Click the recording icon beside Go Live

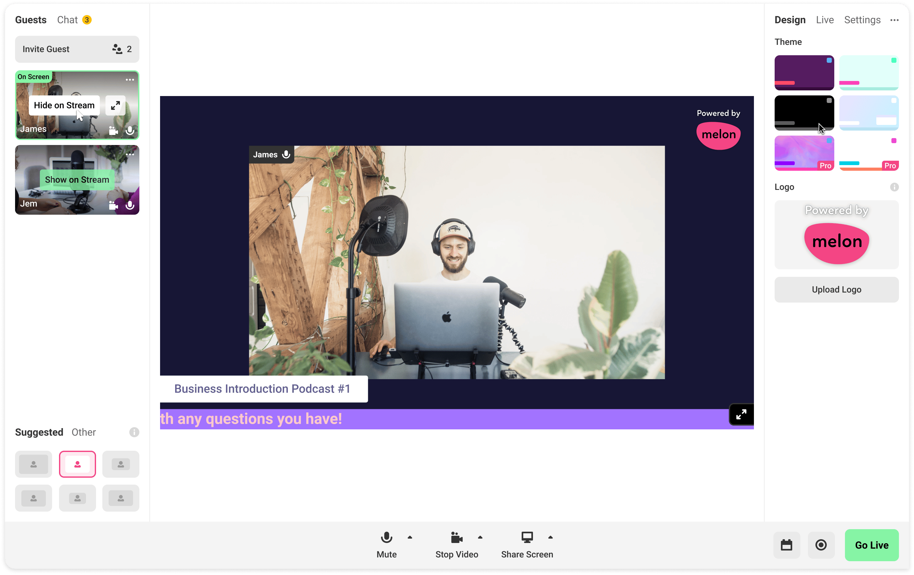pos(821,545)
